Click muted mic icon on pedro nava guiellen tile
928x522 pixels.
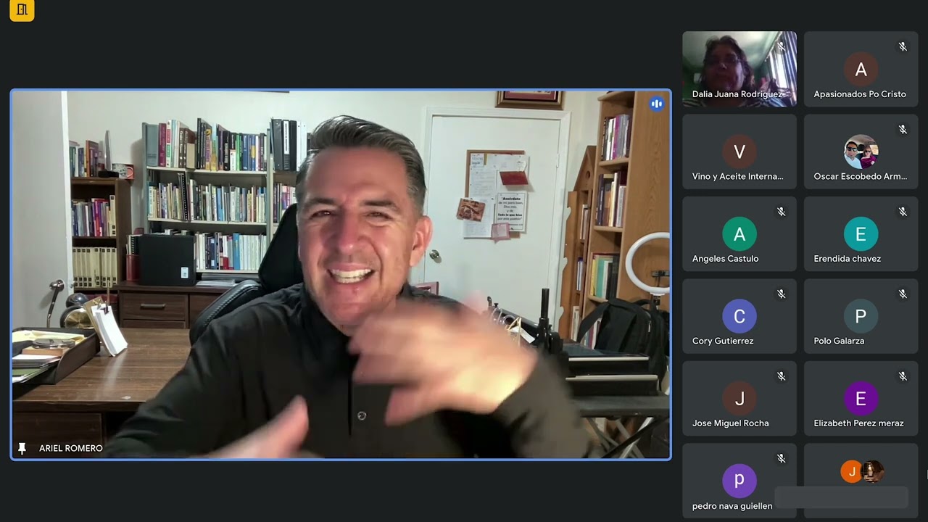coord(782,458)
